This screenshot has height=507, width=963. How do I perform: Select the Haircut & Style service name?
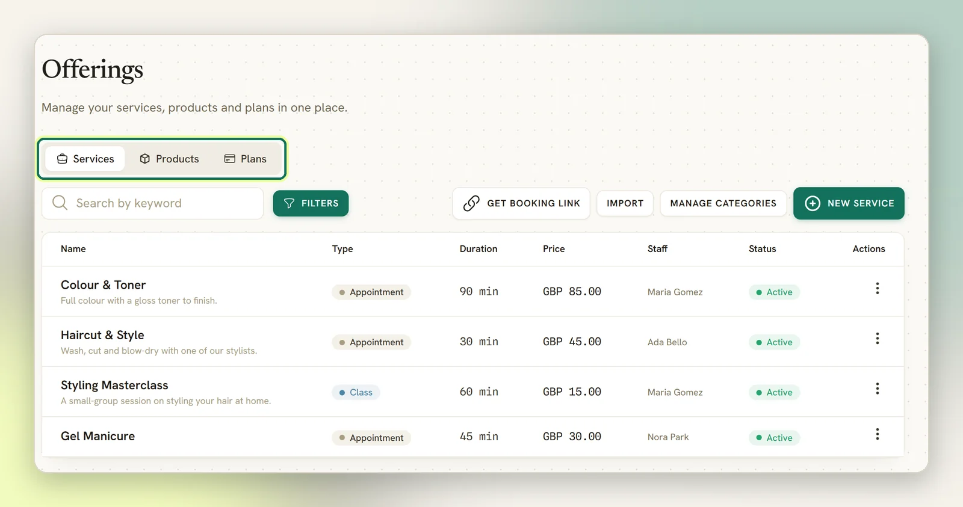click(102, 335)
